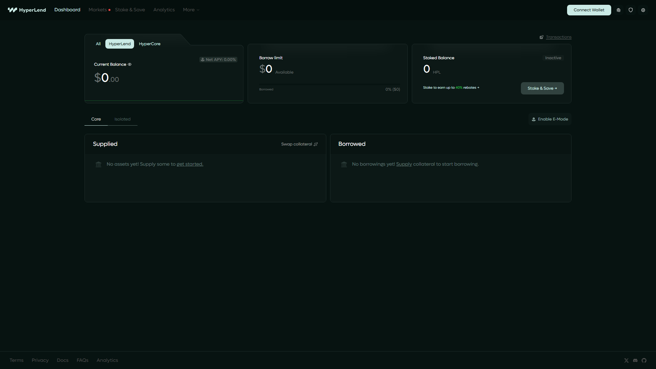Viewport: 656px width, 369px height.
Task: Click the X (Twitter) footer icon
Action: [x=626, y=360]
